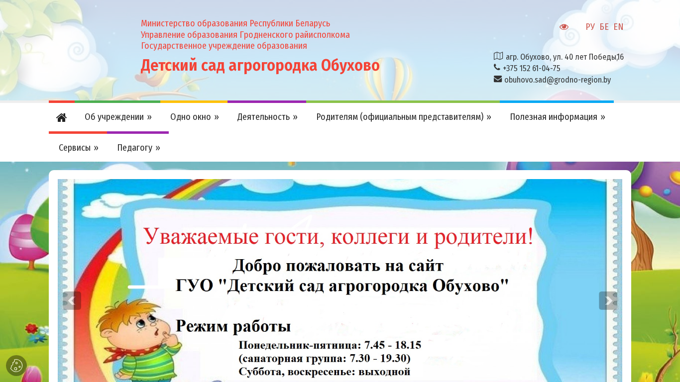The height and width of the screenshot is (382, 680).
Task: Click the obuhovo.sad@grodno-region.by email address
Action: pyautogui.click(x=558, y=80)
